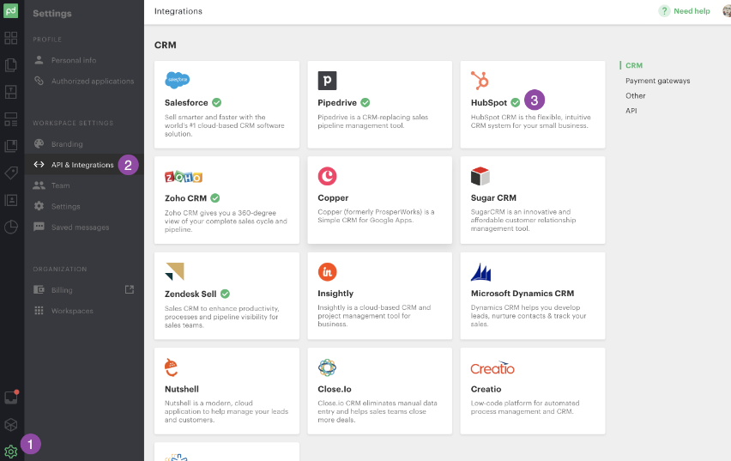Viewport: 731px width, 461px height.
Task: Click the Zoho logo
Action: point(184,177)
